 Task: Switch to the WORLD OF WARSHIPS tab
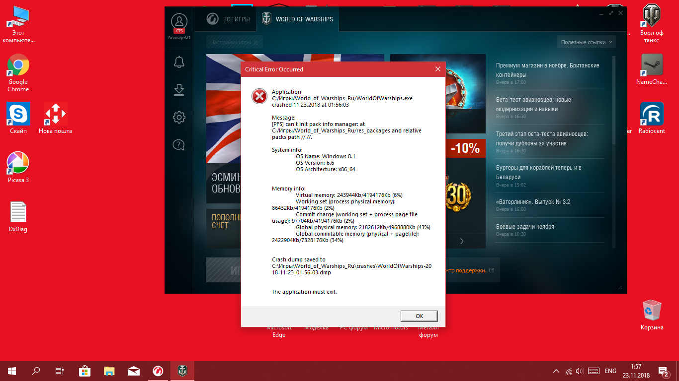[x=297, y=19]
